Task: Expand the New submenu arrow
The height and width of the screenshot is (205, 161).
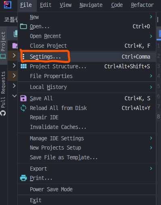Action: (x=151, y=17)
